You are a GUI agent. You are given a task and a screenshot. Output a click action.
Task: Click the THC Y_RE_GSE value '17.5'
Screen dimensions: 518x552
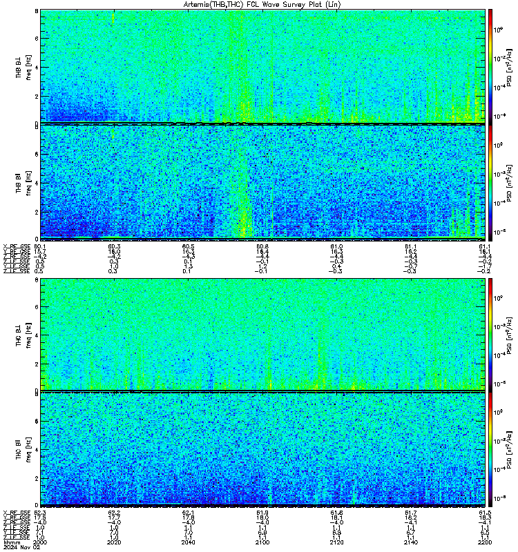(40, 518)
